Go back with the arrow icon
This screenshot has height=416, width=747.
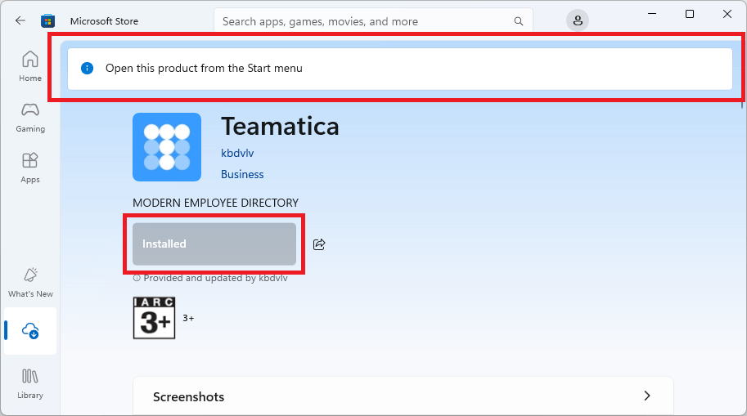pyautogui.click(x=20, y=20)
